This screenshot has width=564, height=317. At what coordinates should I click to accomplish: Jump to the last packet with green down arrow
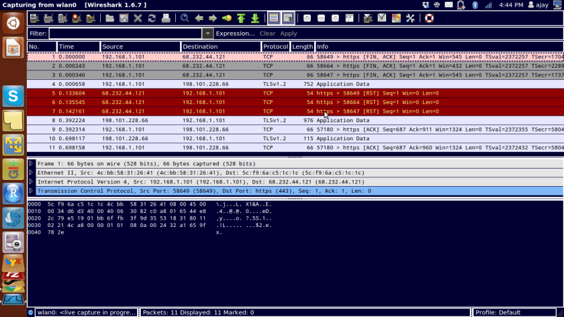tap(255, 18)
